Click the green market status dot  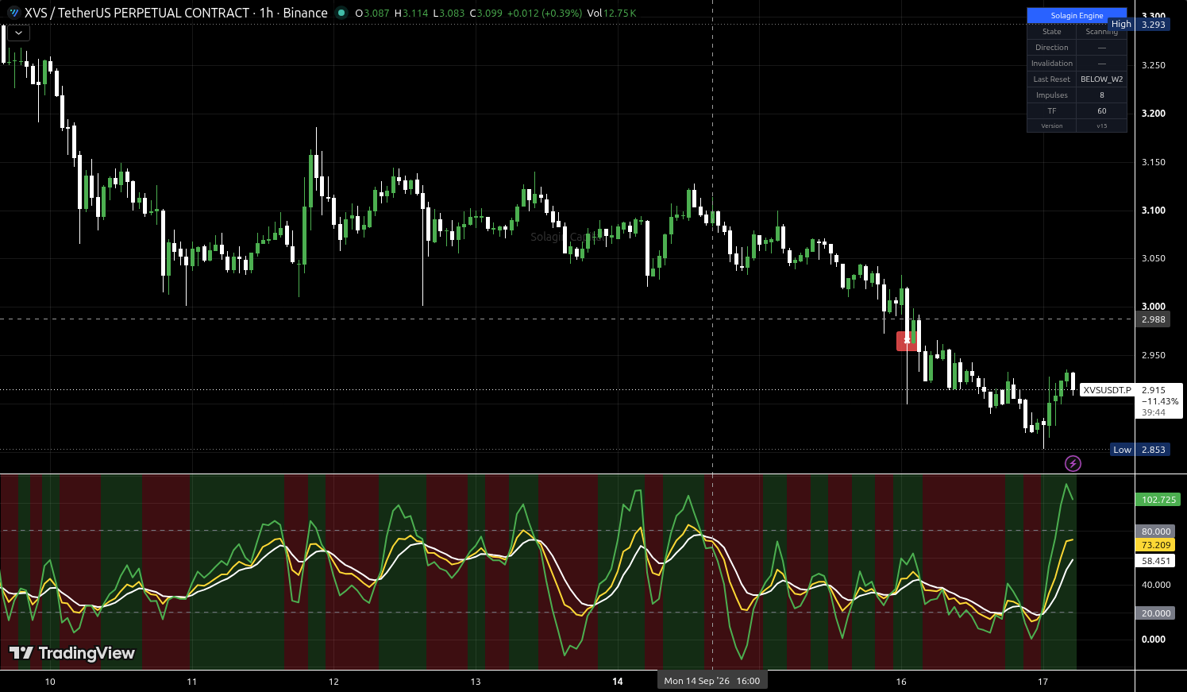click(x=341, y=13)
